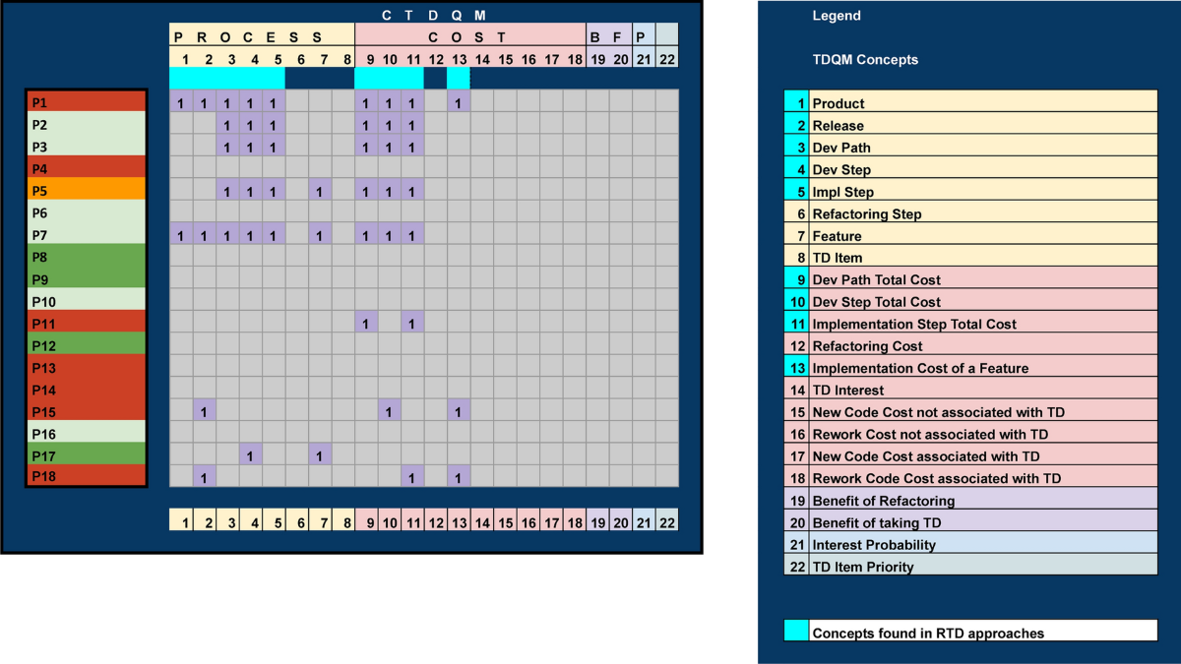Image resolution: width=1181 pixels, height=664 pixels.
Task: Select the green P8 row label
Action: point(87,257)
